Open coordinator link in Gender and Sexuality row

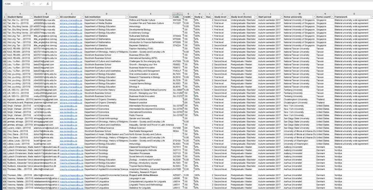click(x=68, y=118)
